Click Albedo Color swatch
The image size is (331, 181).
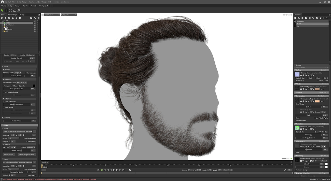pos(317,89)
